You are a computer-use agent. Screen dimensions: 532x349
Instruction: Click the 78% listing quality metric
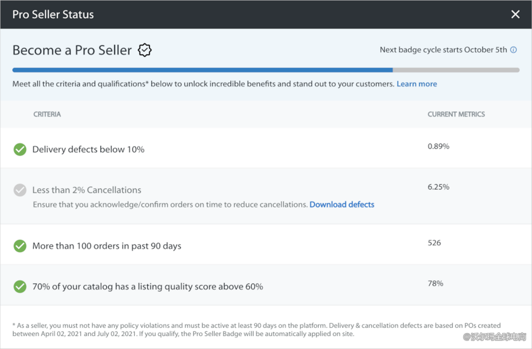tap(435, 283)
